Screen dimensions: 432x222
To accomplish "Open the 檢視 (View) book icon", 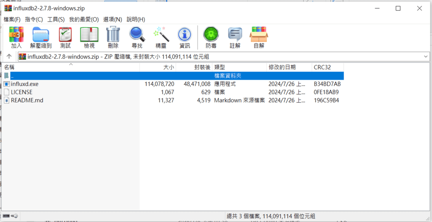I will 89,34.
